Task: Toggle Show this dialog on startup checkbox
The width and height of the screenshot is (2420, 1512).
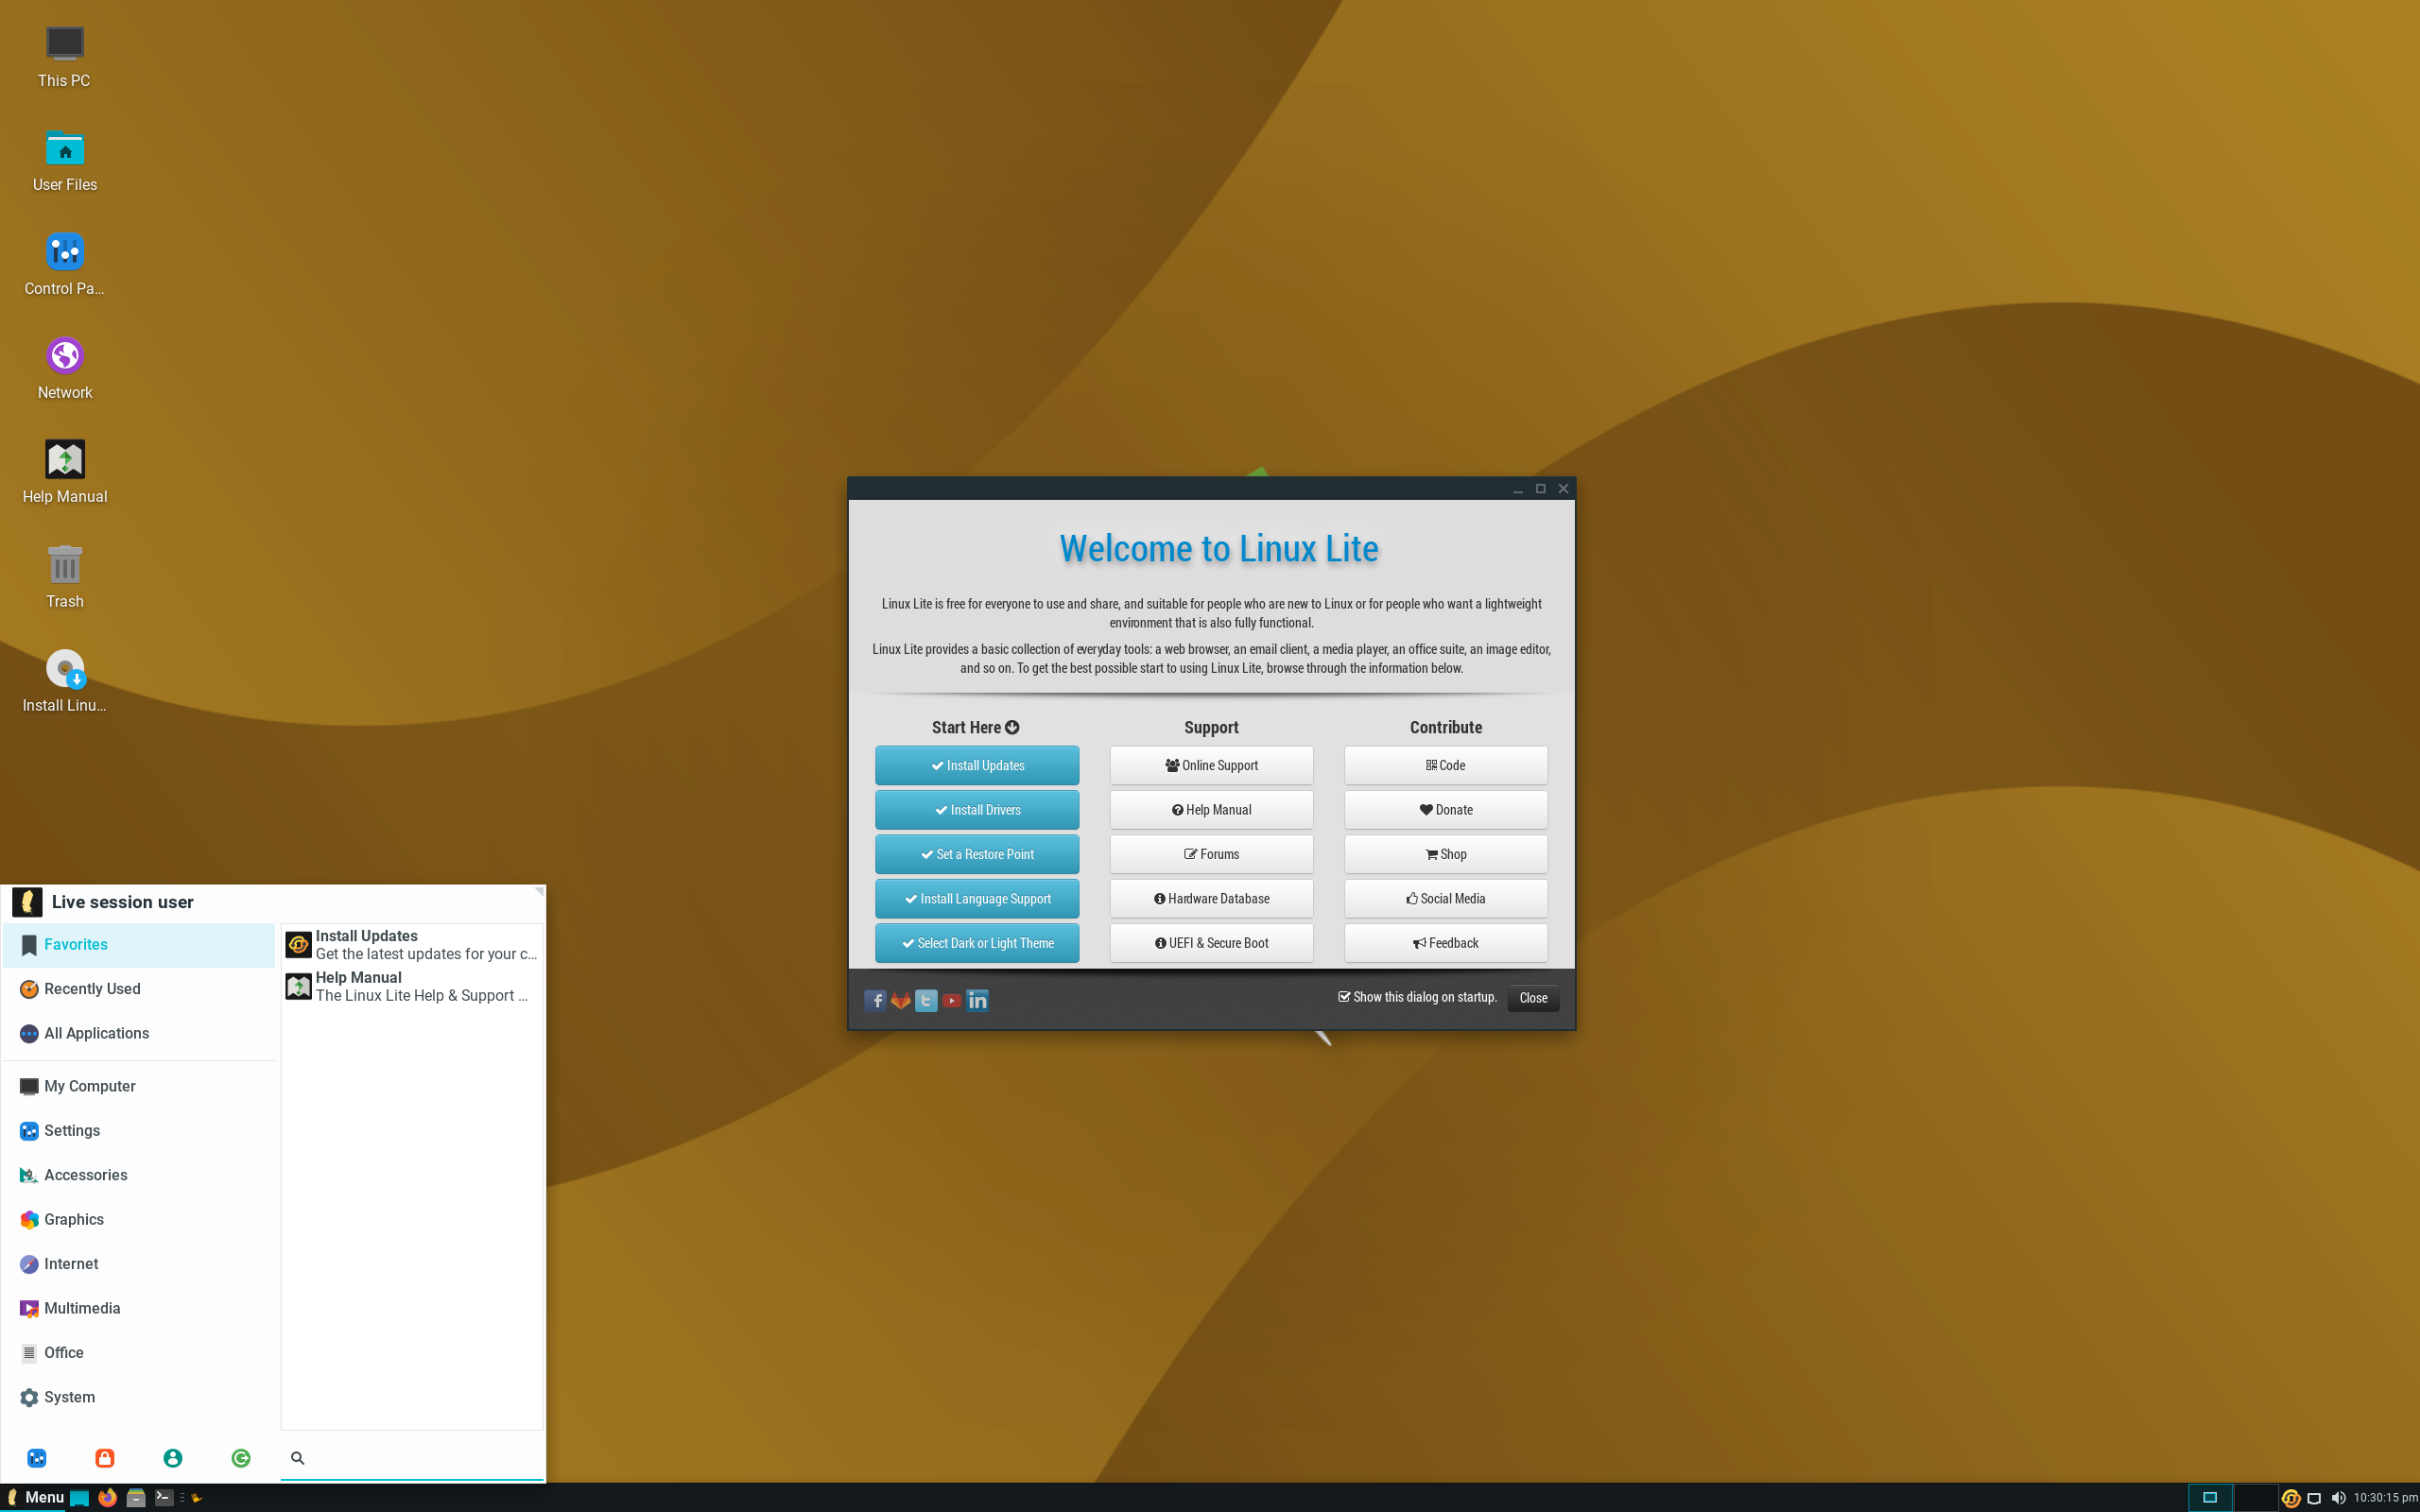Action: click(1340, 996)
